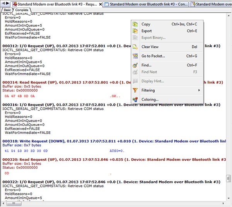Viewport: 232px width, 207px height.
Task: Click the Clear View icon
Action: [135, 47]
